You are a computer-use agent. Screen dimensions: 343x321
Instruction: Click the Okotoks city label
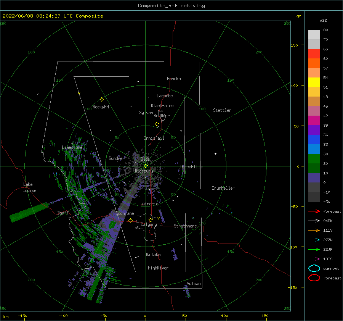click(153, 255)
